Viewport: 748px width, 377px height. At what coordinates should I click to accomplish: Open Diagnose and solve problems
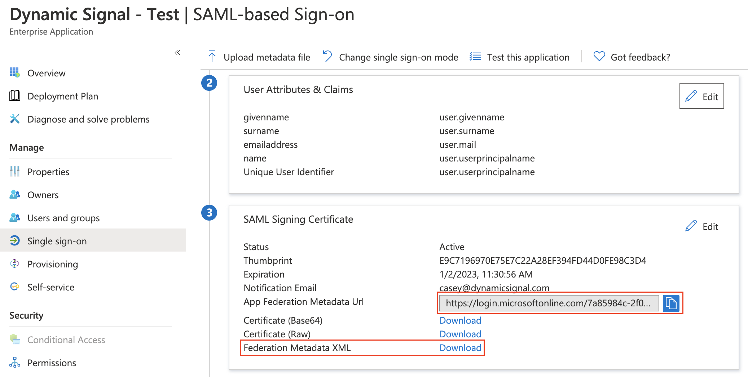tap(88, 119)
